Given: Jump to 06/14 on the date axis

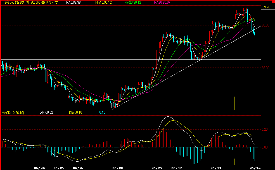Looking at the screenshot, I should point(255,168).
